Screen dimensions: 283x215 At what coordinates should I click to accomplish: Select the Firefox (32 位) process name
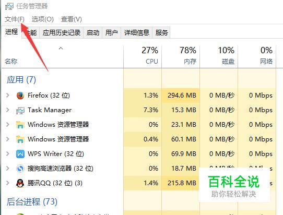coord(49,95)
